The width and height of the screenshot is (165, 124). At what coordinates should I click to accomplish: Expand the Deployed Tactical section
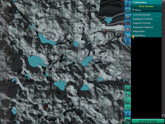click(146, 19)
